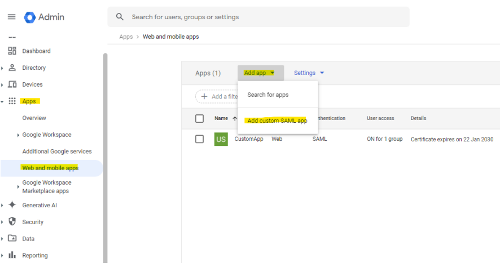Click Certificate expires on 22 Jan 2030
The image size is (500, 267).
point(452,139)
